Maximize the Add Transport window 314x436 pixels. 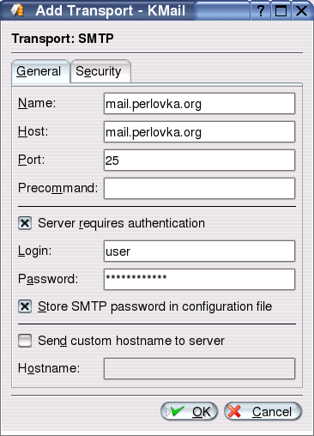coord(281,11)
